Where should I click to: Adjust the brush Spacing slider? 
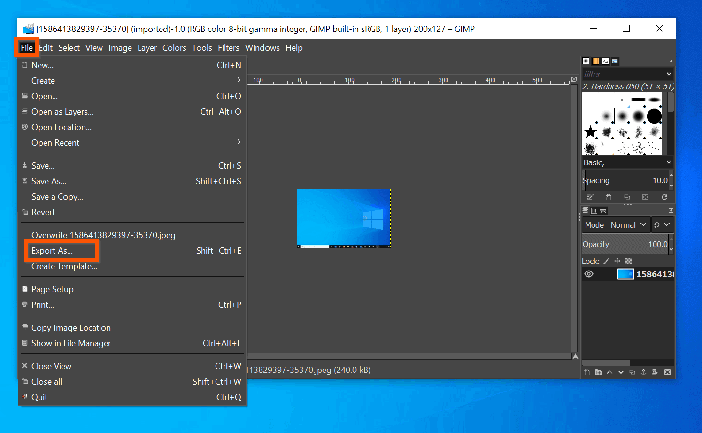point(625,180)
